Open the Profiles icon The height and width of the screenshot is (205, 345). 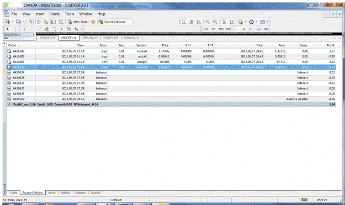pos(18,22)
